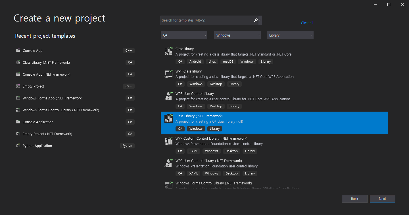Click the Desktop tag under WPF Class library

(x=216, y=84)
